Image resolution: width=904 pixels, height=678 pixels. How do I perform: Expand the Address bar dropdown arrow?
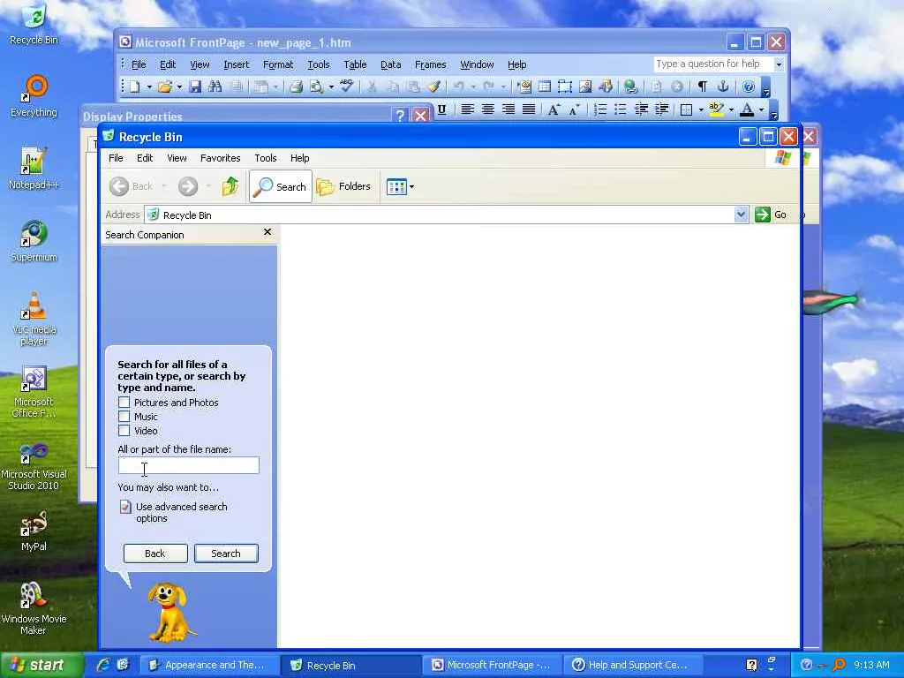pos(741,215)
